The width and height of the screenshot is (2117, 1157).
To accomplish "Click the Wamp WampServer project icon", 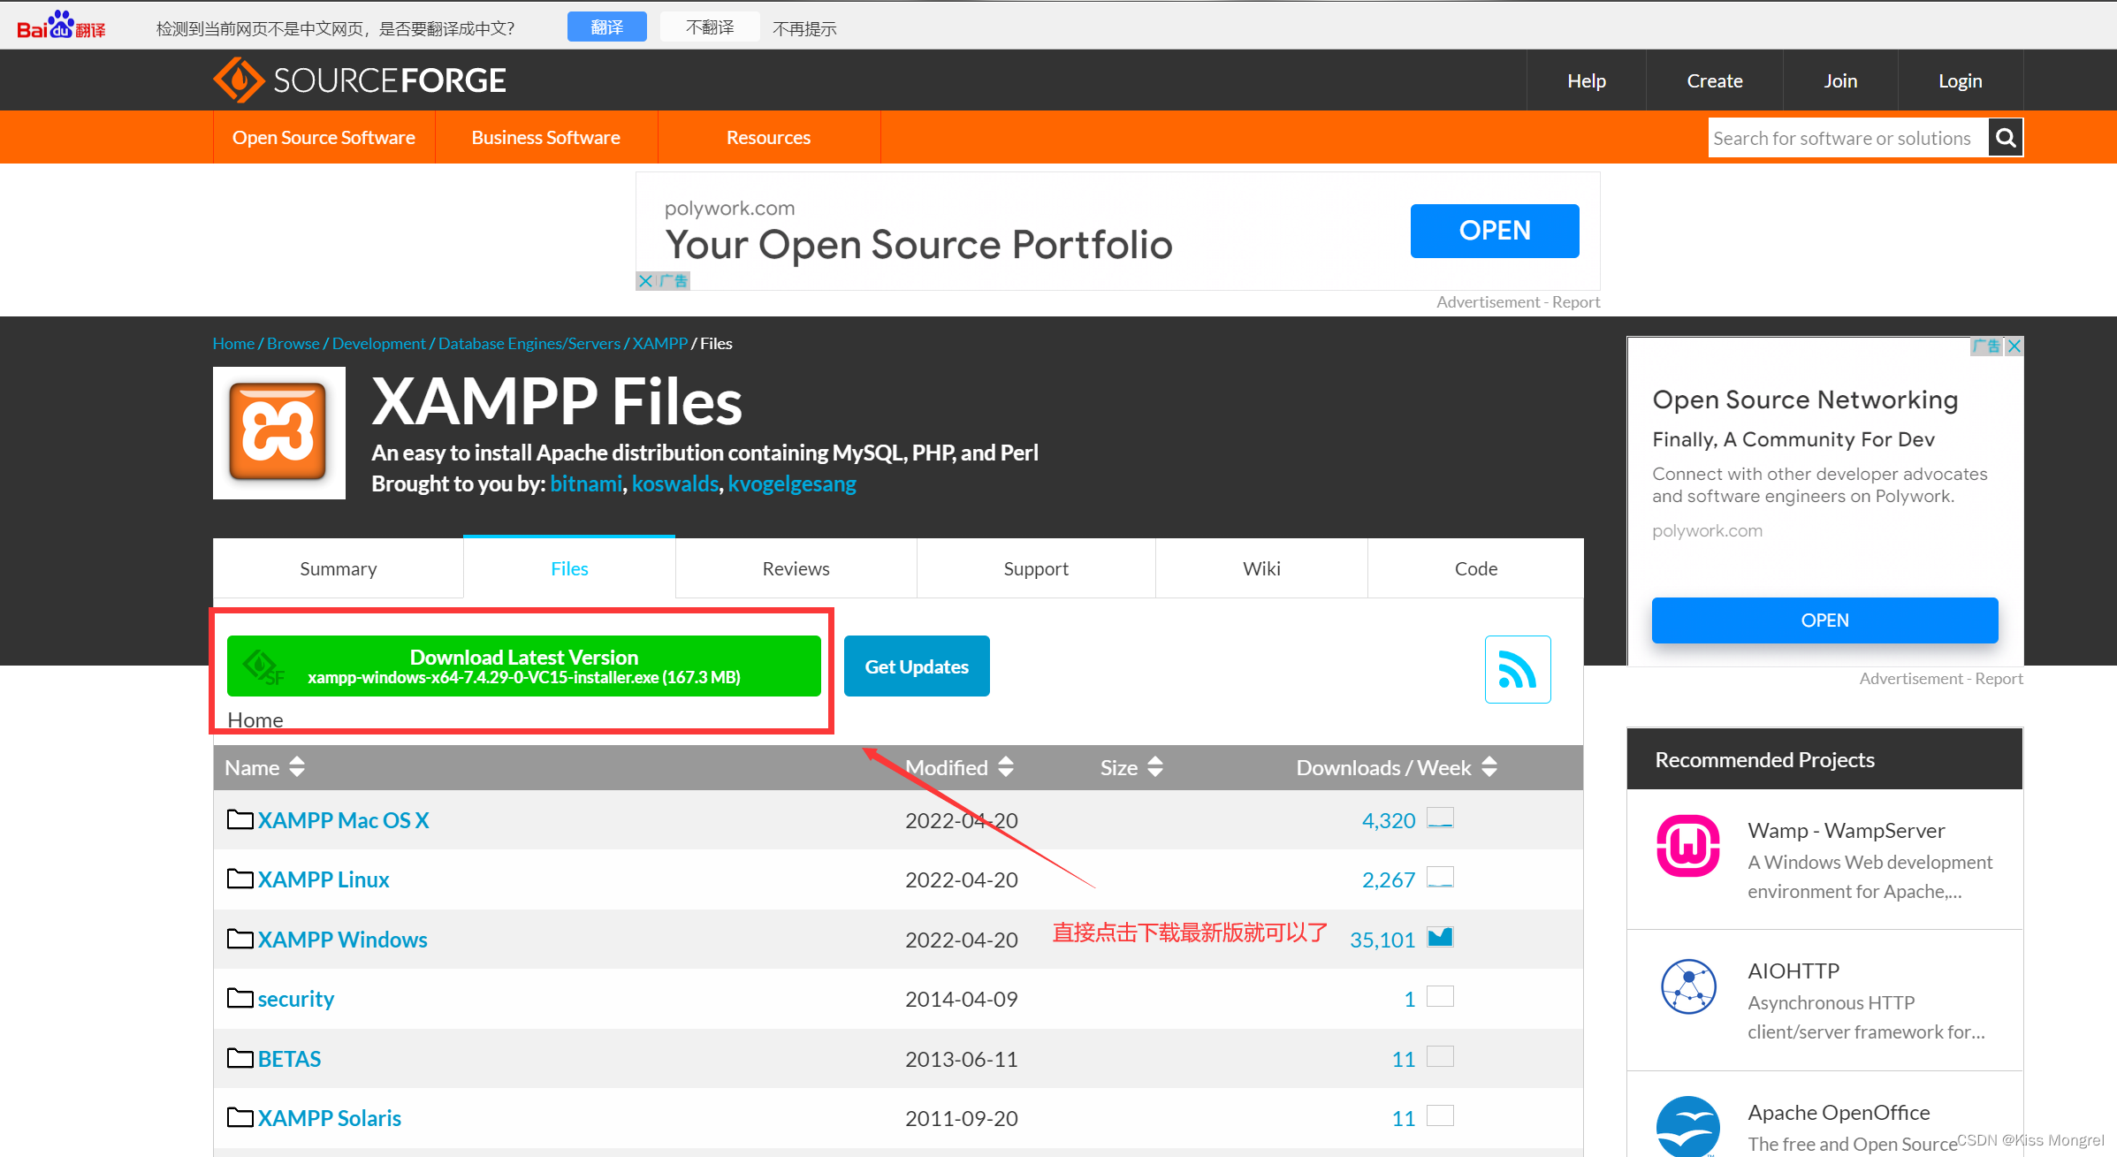I will pyautogui.click(x=1688, y=845).
